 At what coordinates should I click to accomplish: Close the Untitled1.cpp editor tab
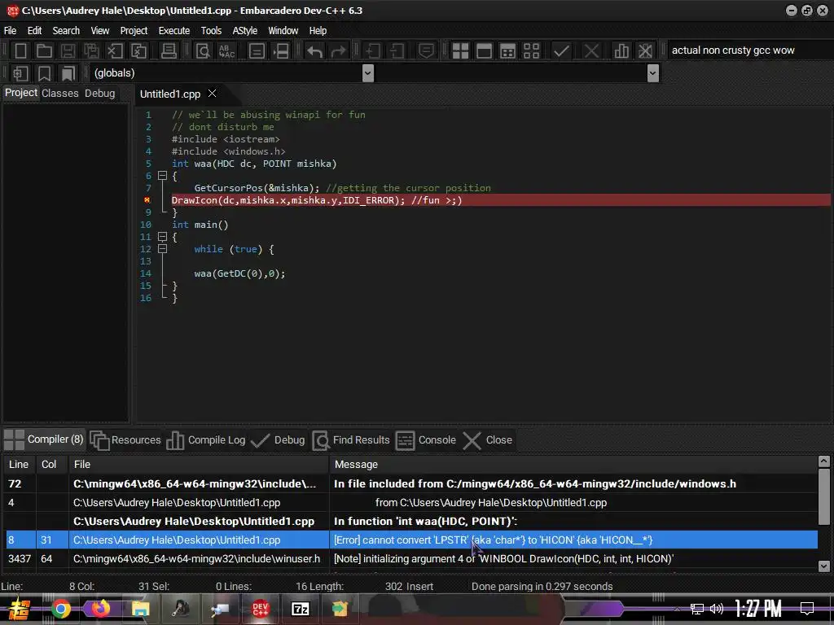213,93
